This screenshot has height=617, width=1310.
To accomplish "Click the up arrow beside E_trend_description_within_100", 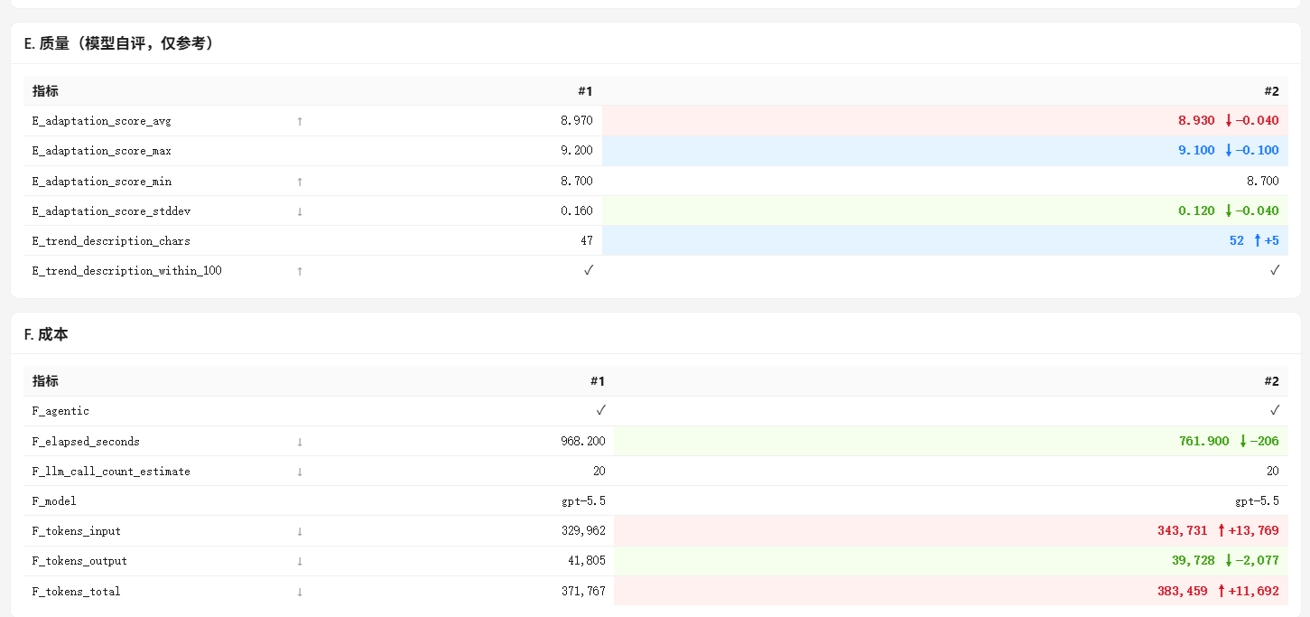I will tap(300, 271).
